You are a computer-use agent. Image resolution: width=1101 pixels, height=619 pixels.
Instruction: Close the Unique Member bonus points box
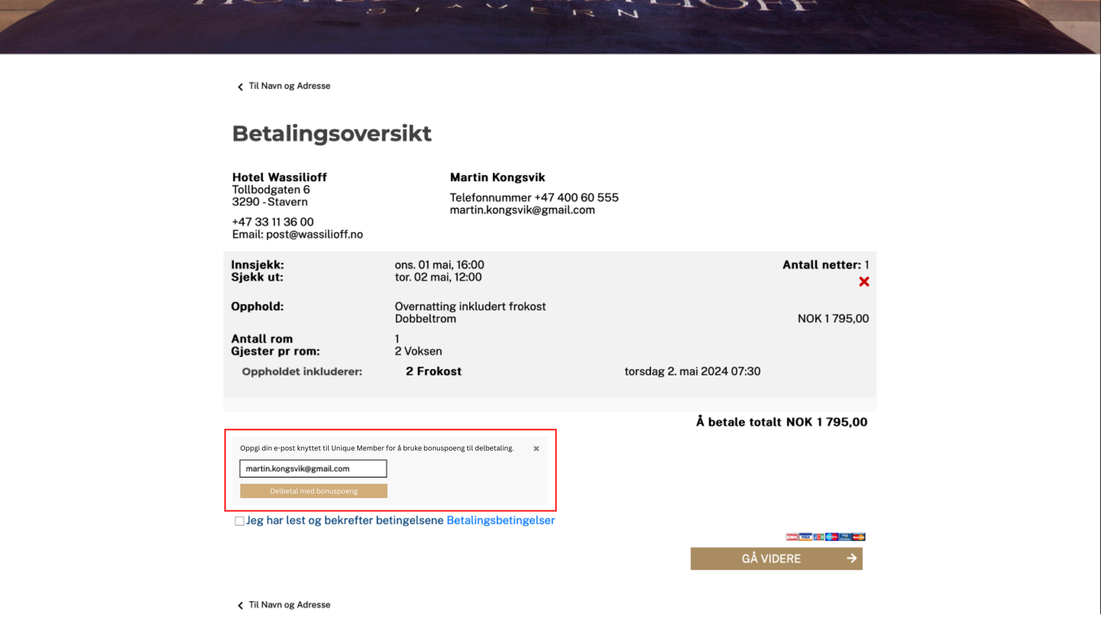coord(536,449)
